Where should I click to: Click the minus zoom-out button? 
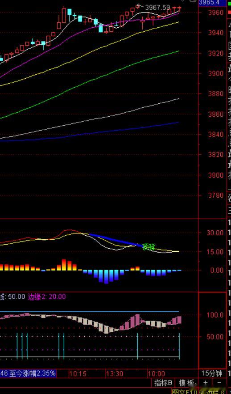click(x=219, y=383)
